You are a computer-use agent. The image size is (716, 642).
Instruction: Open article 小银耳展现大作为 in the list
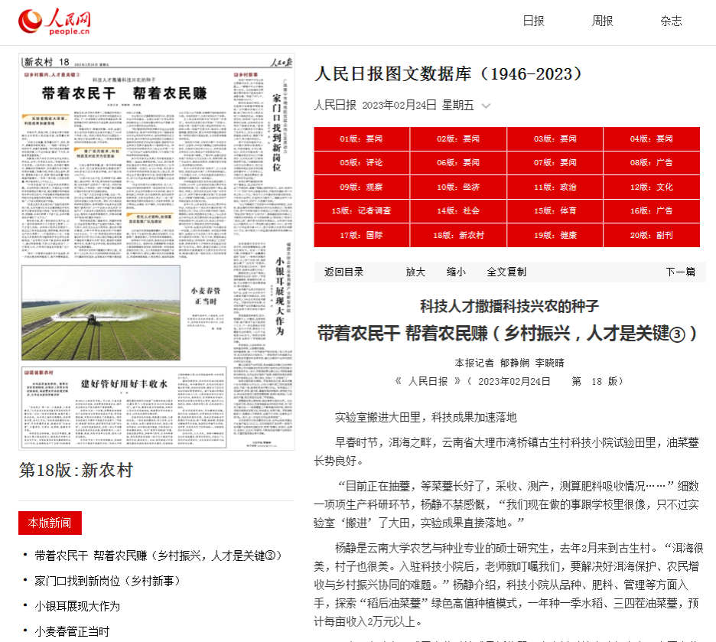click(x=77, y=606)
